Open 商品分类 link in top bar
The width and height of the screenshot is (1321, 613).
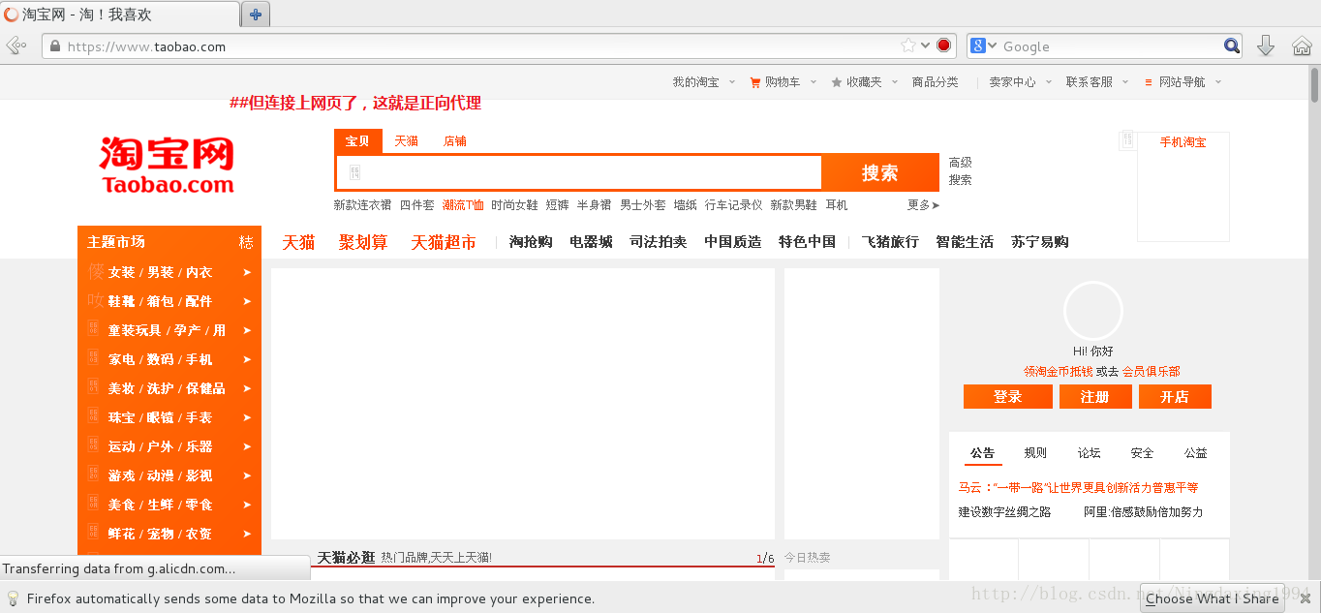point(935,82)
